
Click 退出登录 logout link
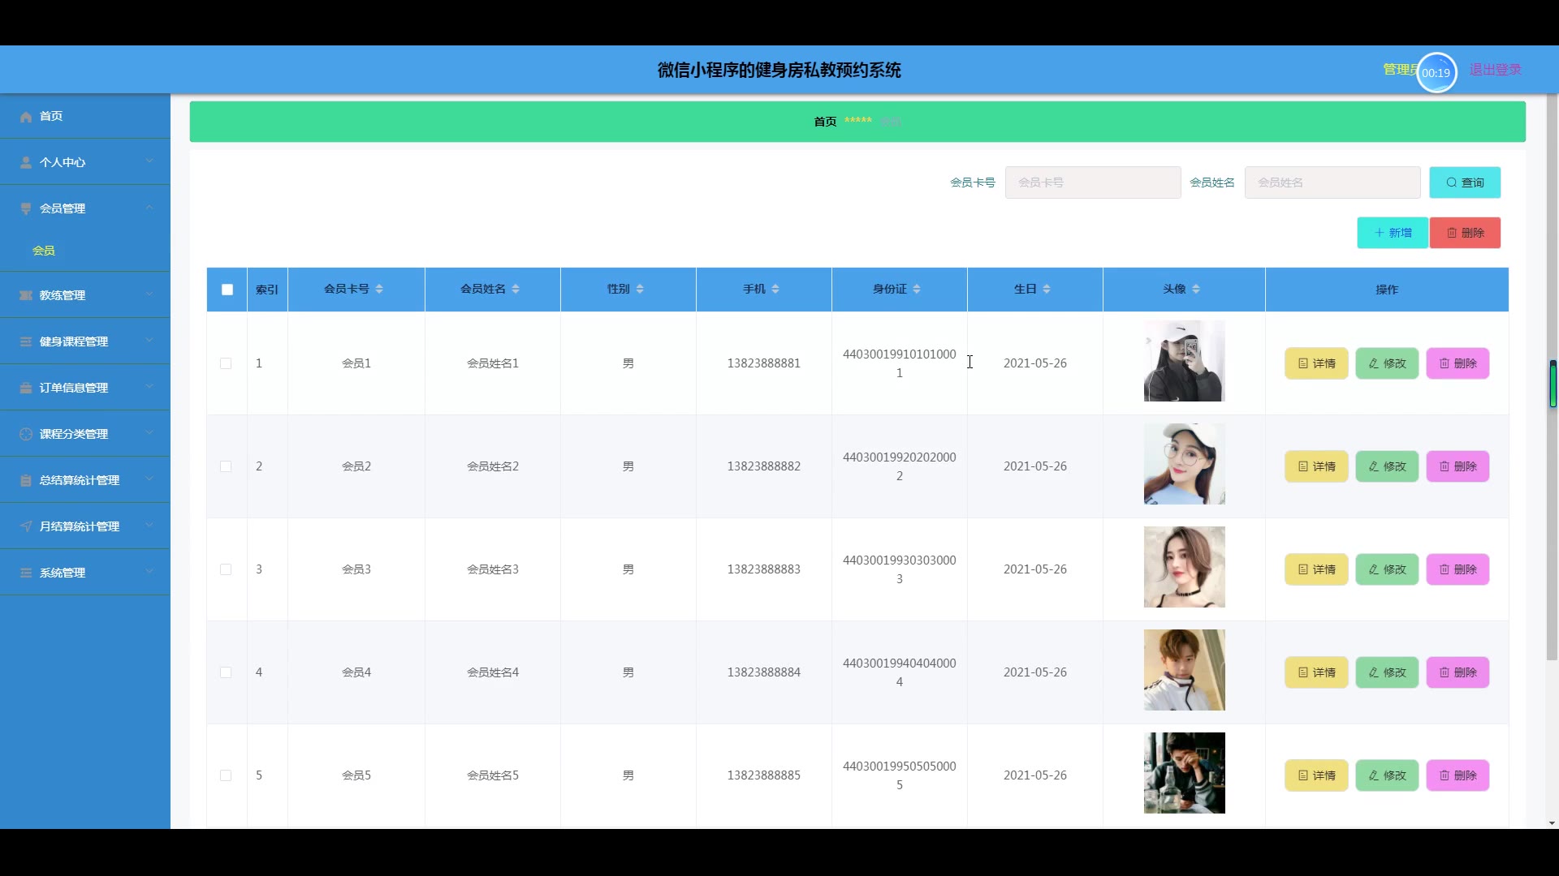[x=1495, y=71]
